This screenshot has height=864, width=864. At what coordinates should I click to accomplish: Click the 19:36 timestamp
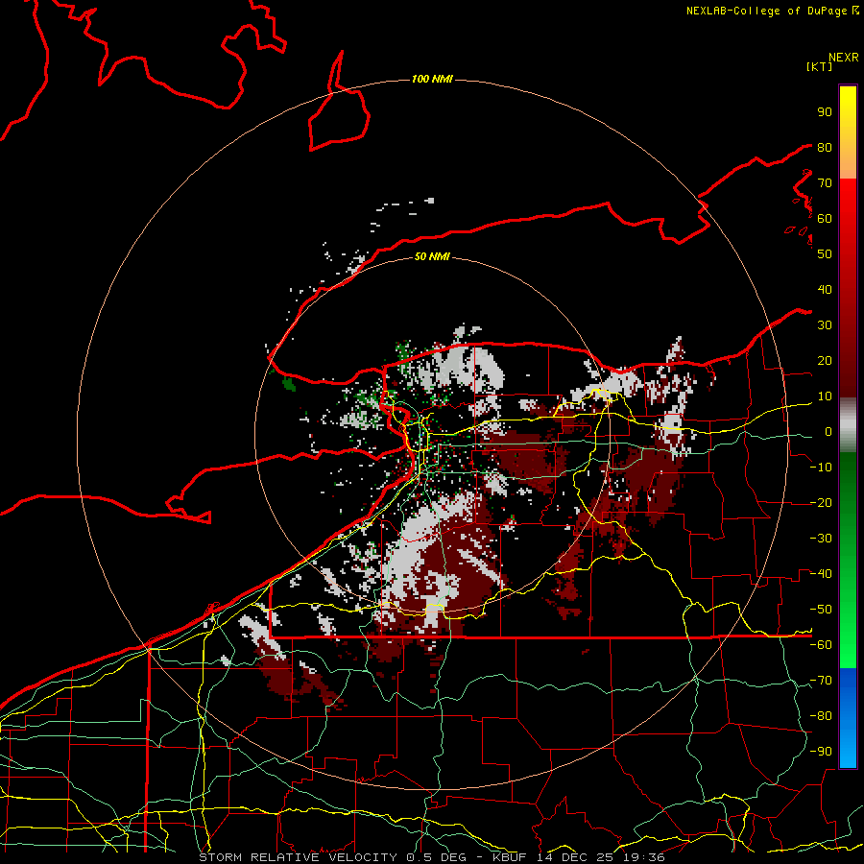(x=642, y=857)
